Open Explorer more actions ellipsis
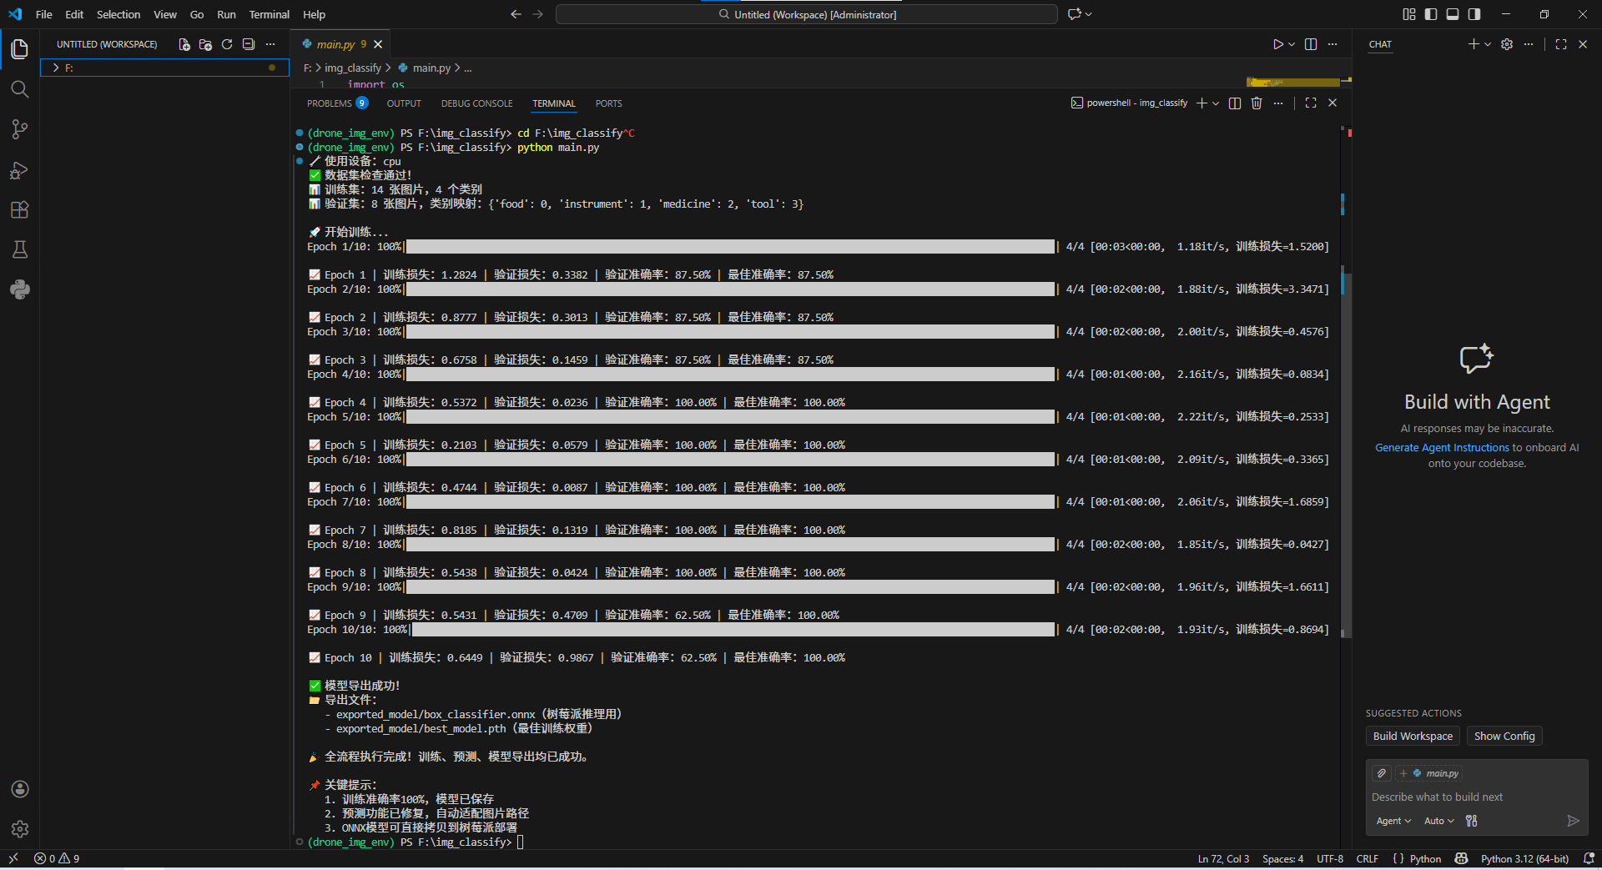Viewport: 1602px width, 870px height. click(270, 44)
